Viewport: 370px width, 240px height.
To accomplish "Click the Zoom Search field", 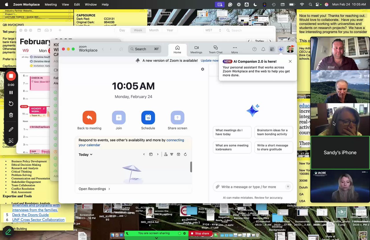I will (x=145, y=49).
